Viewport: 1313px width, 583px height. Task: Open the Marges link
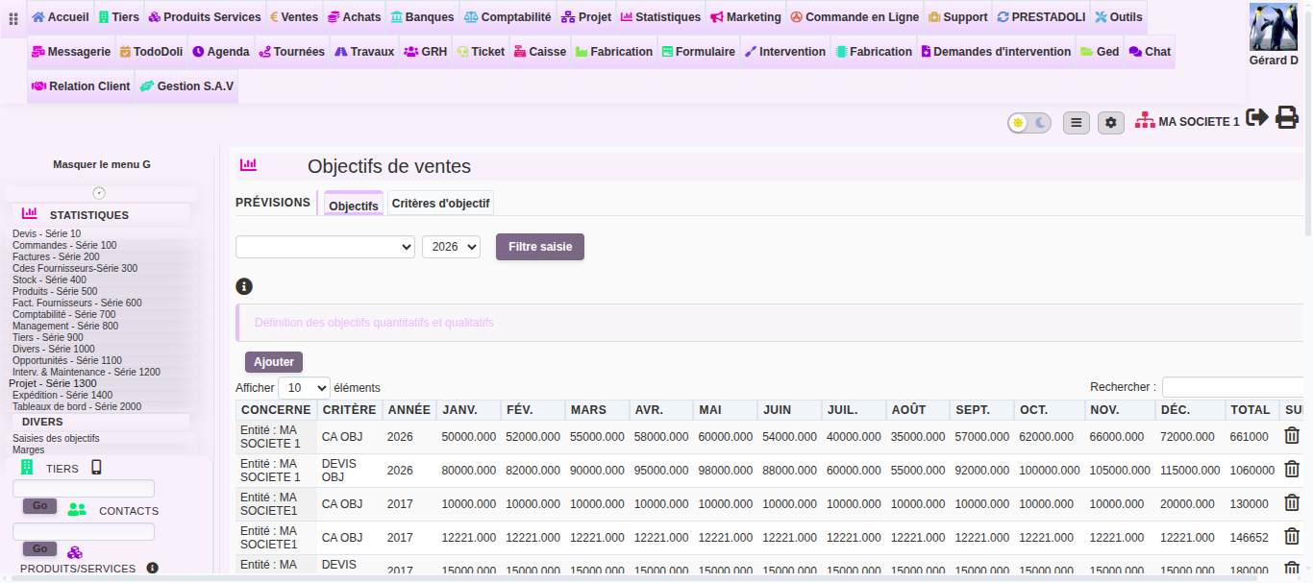pyautogui.click(x=28, y=449)
